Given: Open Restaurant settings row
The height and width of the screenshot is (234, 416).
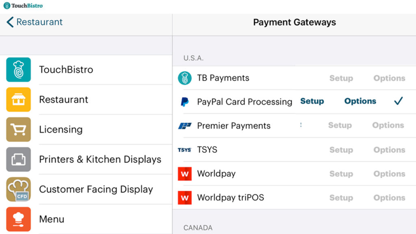Looking at the screenshot, I should pos(86,100).
